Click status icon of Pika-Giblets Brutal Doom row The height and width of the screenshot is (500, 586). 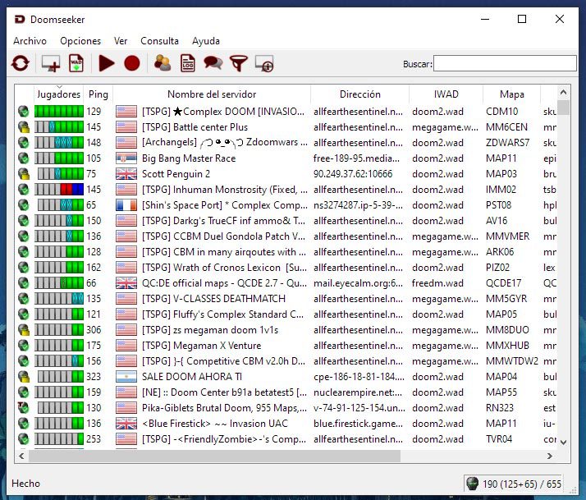pos(24,407)
